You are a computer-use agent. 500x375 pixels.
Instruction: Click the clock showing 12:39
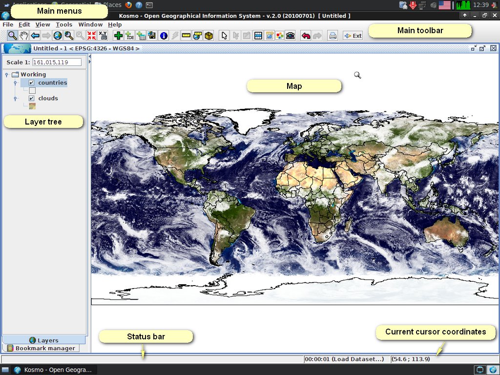coord(481,5)
